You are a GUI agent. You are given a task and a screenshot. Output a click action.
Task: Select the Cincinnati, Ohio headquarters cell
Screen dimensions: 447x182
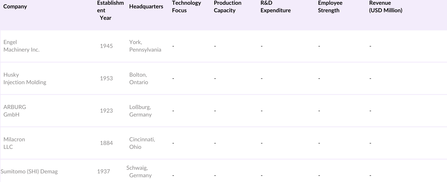(x=142, y=143)
